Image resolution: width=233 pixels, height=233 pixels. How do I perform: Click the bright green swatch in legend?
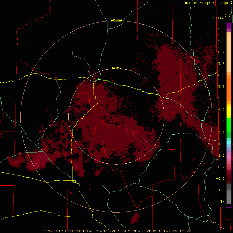[229, 125]
